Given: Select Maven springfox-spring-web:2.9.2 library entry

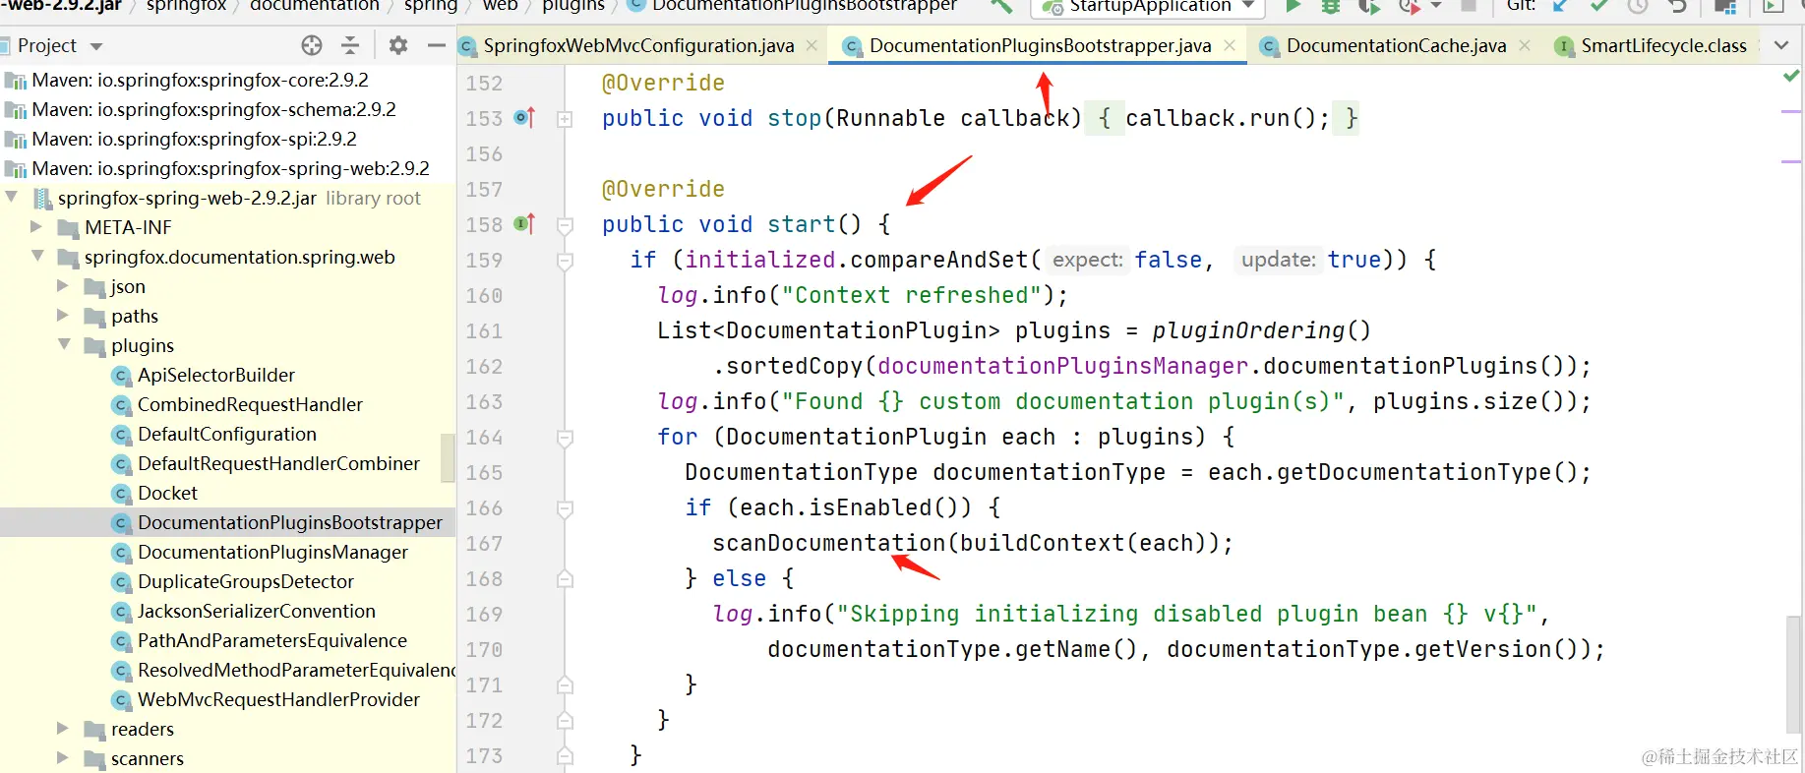Looking at the screenshot, I should 217,168.
